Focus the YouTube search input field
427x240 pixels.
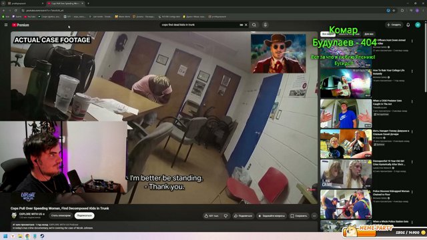(200, 25)
